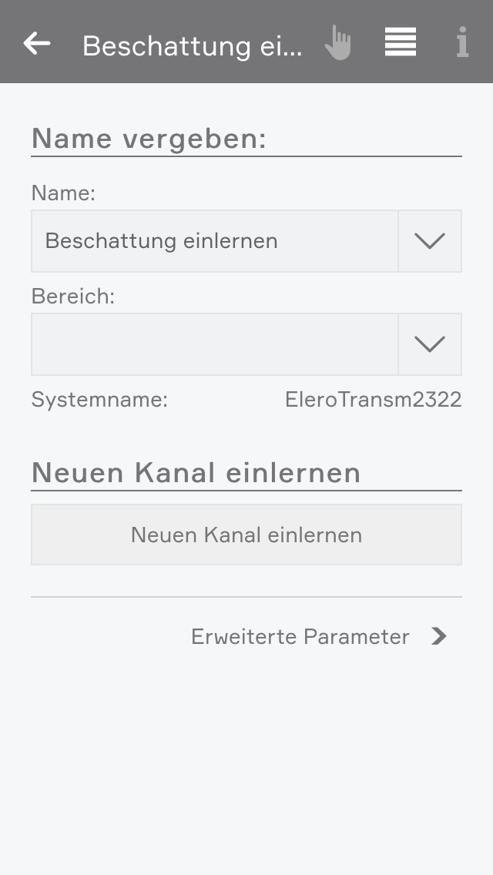Click the divider line above Erweiterte Parameter

pyautogui.click(x=246, y=597)
